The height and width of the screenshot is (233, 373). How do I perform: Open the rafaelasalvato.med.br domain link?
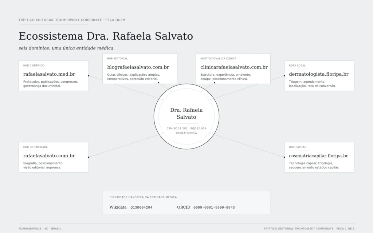point(49,74)
